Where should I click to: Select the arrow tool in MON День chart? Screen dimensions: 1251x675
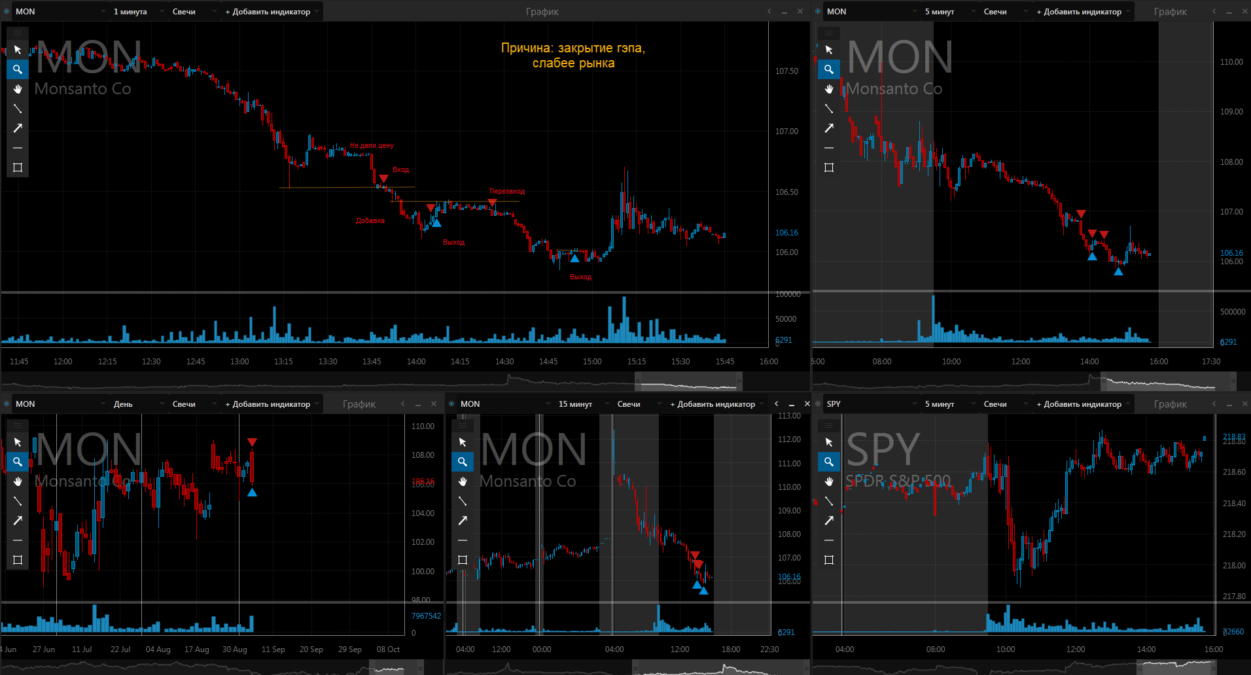(x=18, y=521)
